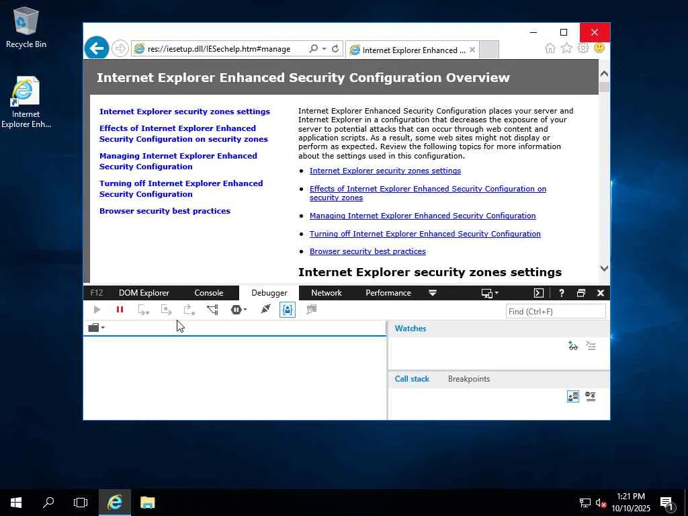Click sidebar link Turning off Internet Explorer Enhanced
Viewport: 688px width, 516px height.
(x=181, y=189)
